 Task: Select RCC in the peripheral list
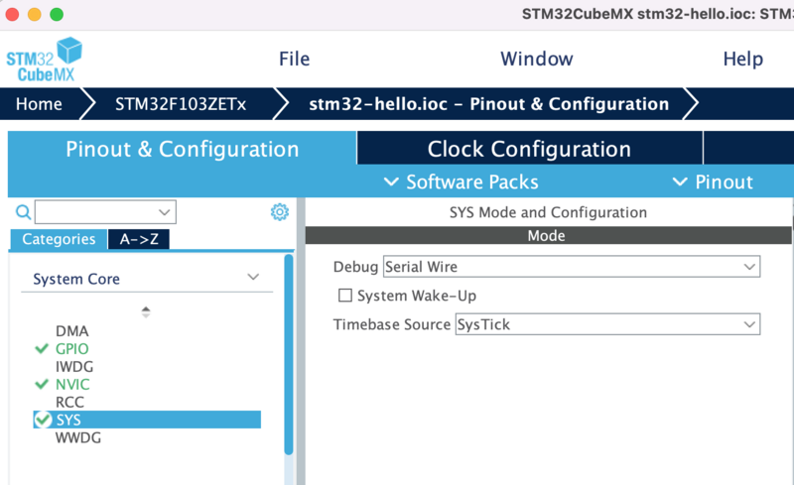pyautogui.click(x=69, y=402)
